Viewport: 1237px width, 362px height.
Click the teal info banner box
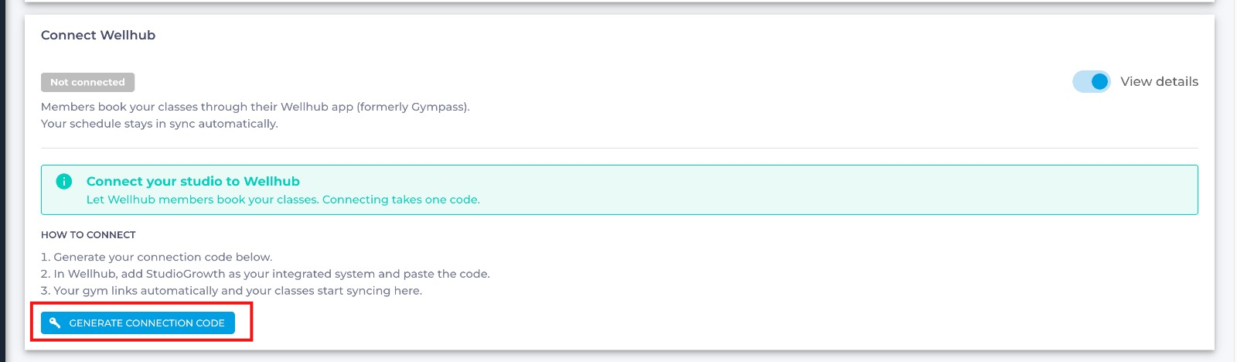click(619, 190)
